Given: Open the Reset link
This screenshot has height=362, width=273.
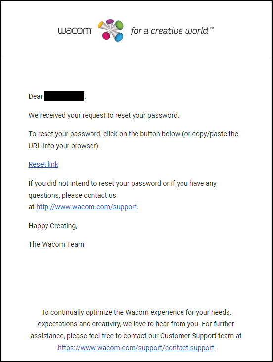Looking at the screenshot, I should click(44, 164).
